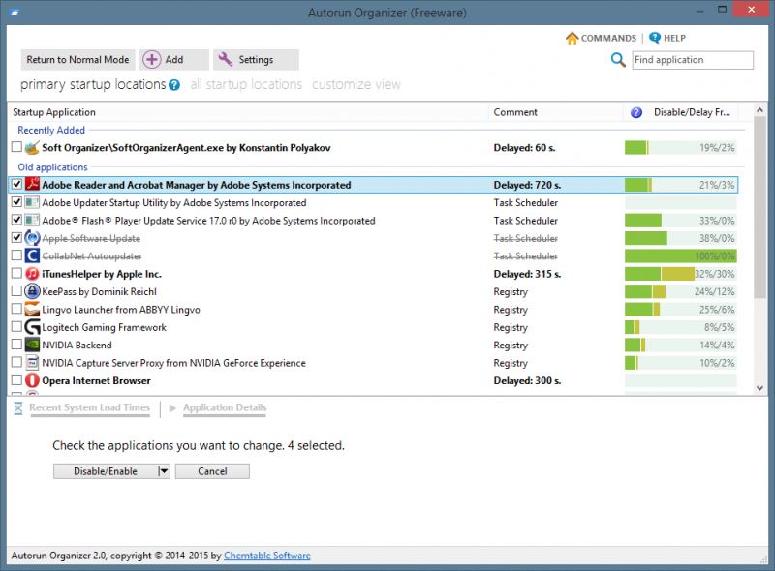775x571 pixels.
Task: Select the primary startup locations tab
Action: tap(93, 84)
